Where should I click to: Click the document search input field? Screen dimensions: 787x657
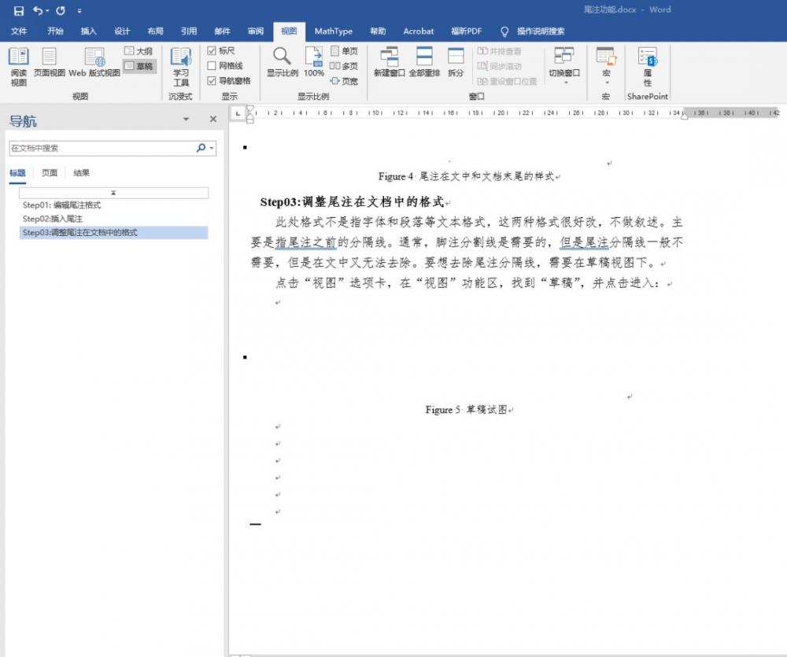click(101, 148)
